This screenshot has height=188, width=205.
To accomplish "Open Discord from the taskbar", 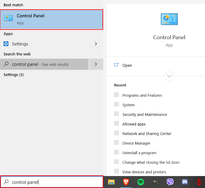I will coord(185,182).
